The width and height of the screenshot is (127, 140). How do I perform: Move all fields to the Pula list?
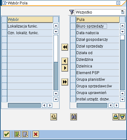65,82
